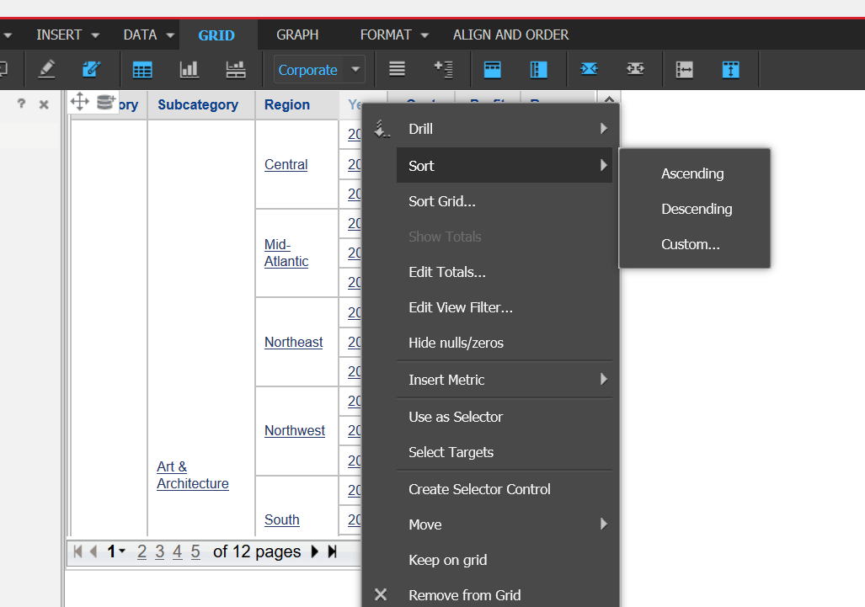This screenshot has width=865, height=607.
Task: Switch to the GRAPH tab
Action: click(297, 35)
